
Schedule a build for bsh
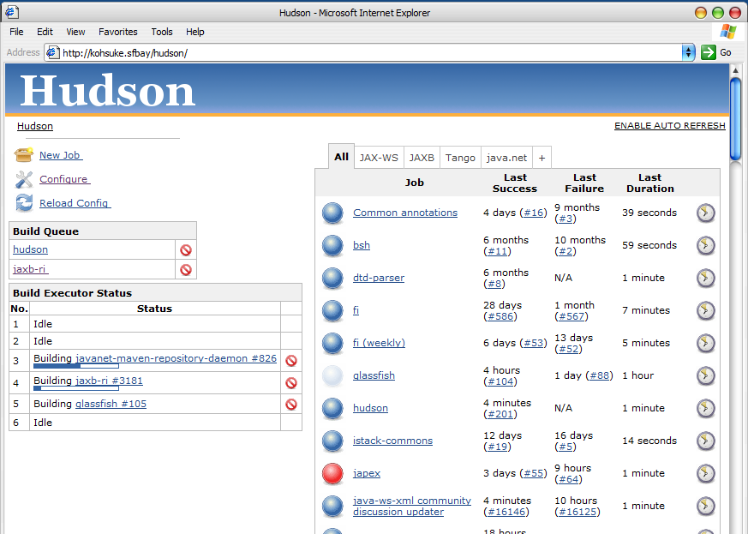(x=705, y=245)
